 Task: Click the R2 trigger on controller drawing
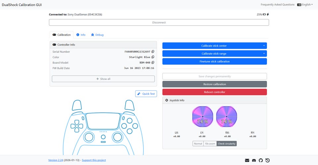(130, 105)
